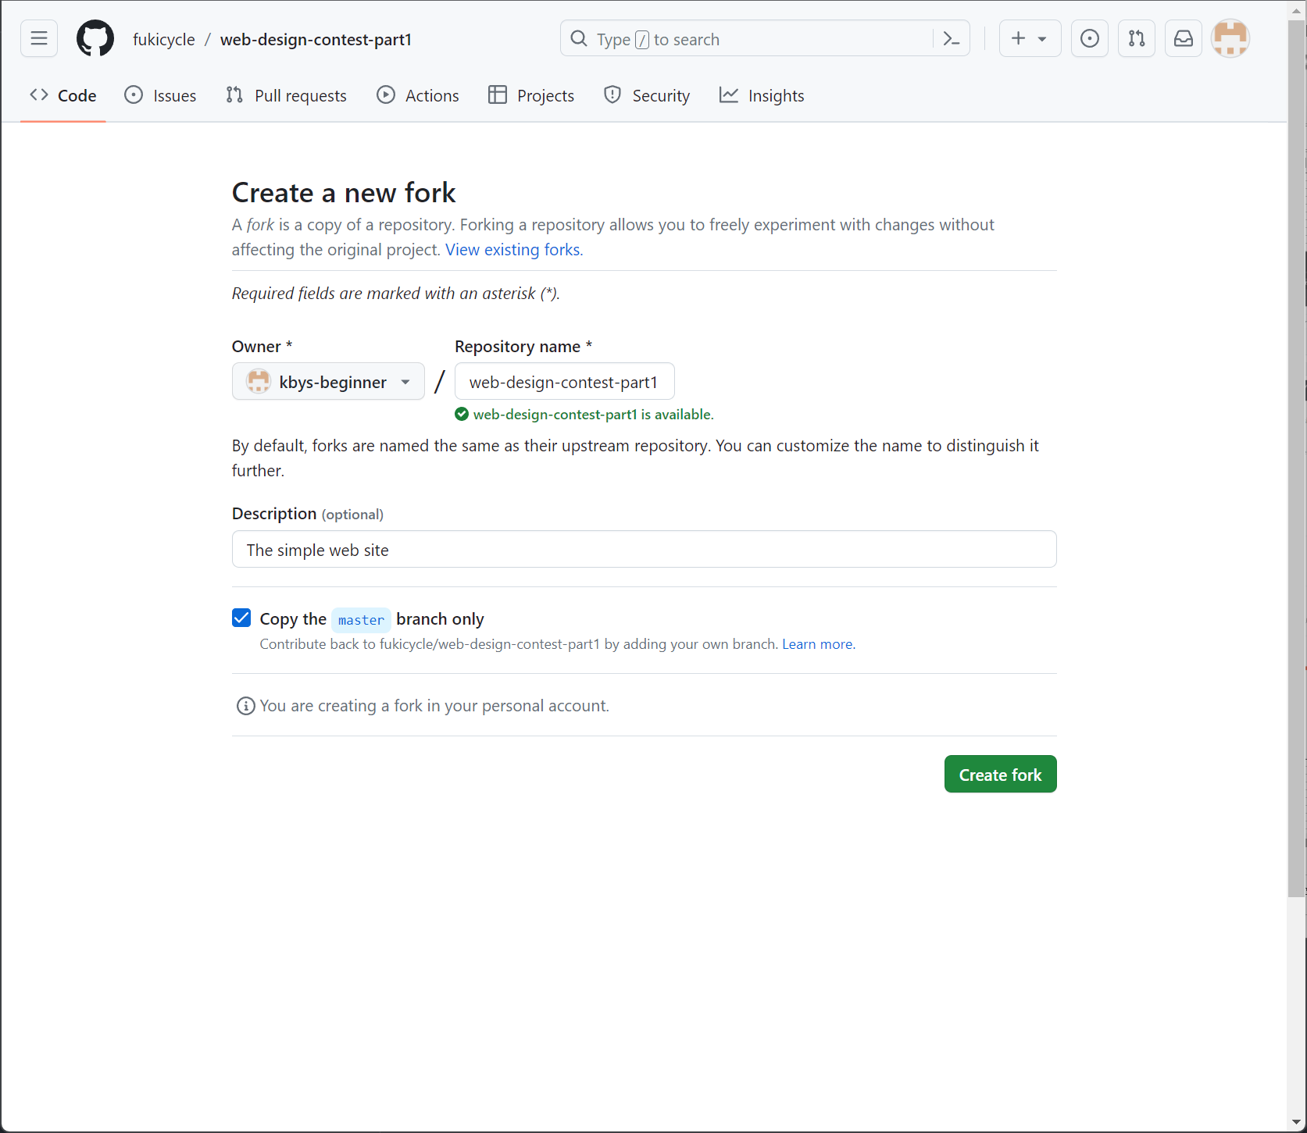This screenshot has height=1133, width=1307.
Task: Edit the description field text
Action: (x=644, y=549)
